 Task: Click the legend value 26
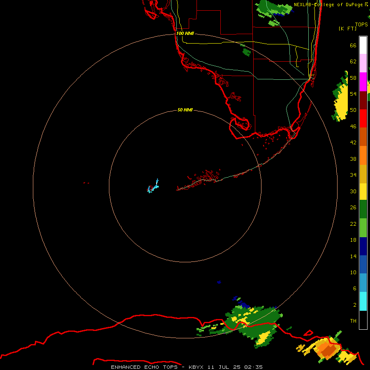click(x=353, y=208)
